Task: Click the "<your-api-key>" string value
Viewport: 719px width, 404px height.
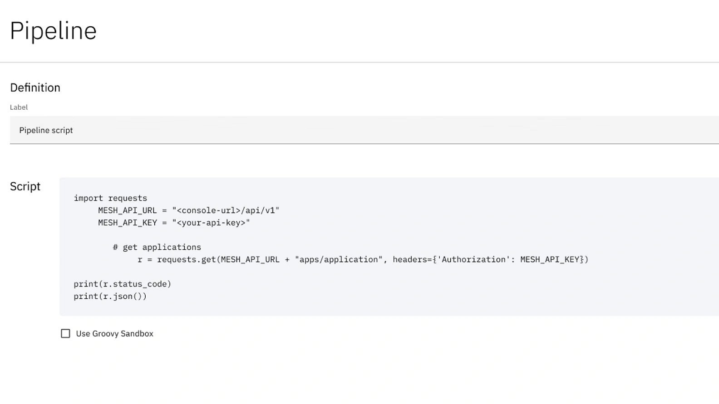Action: click(211, 223)
